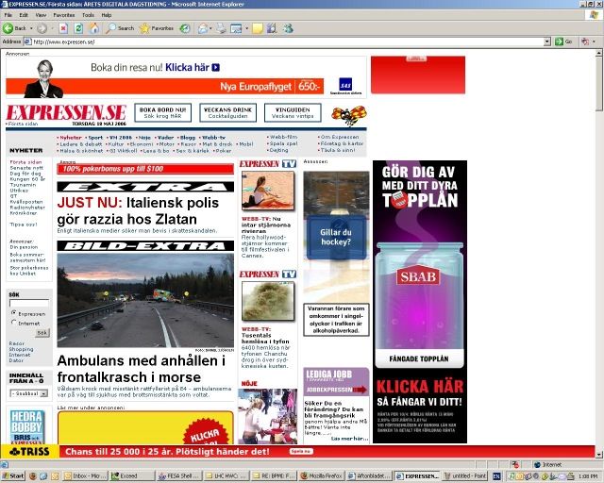Screen dimensions: 604x483
Task: Open Windows Start menu
Action: (x=12, y=476)
